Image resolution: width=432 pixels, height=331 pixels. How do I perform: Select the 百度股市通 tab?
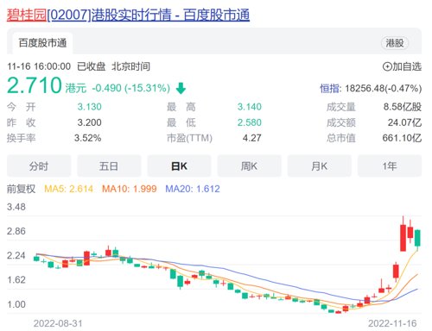point(42,43)
